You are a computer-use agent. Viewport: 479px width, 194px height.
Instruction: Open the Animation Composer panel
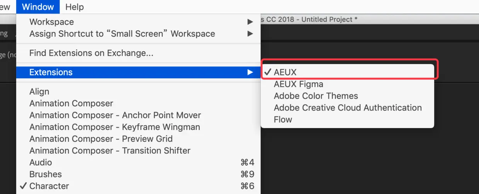point(71,103)
